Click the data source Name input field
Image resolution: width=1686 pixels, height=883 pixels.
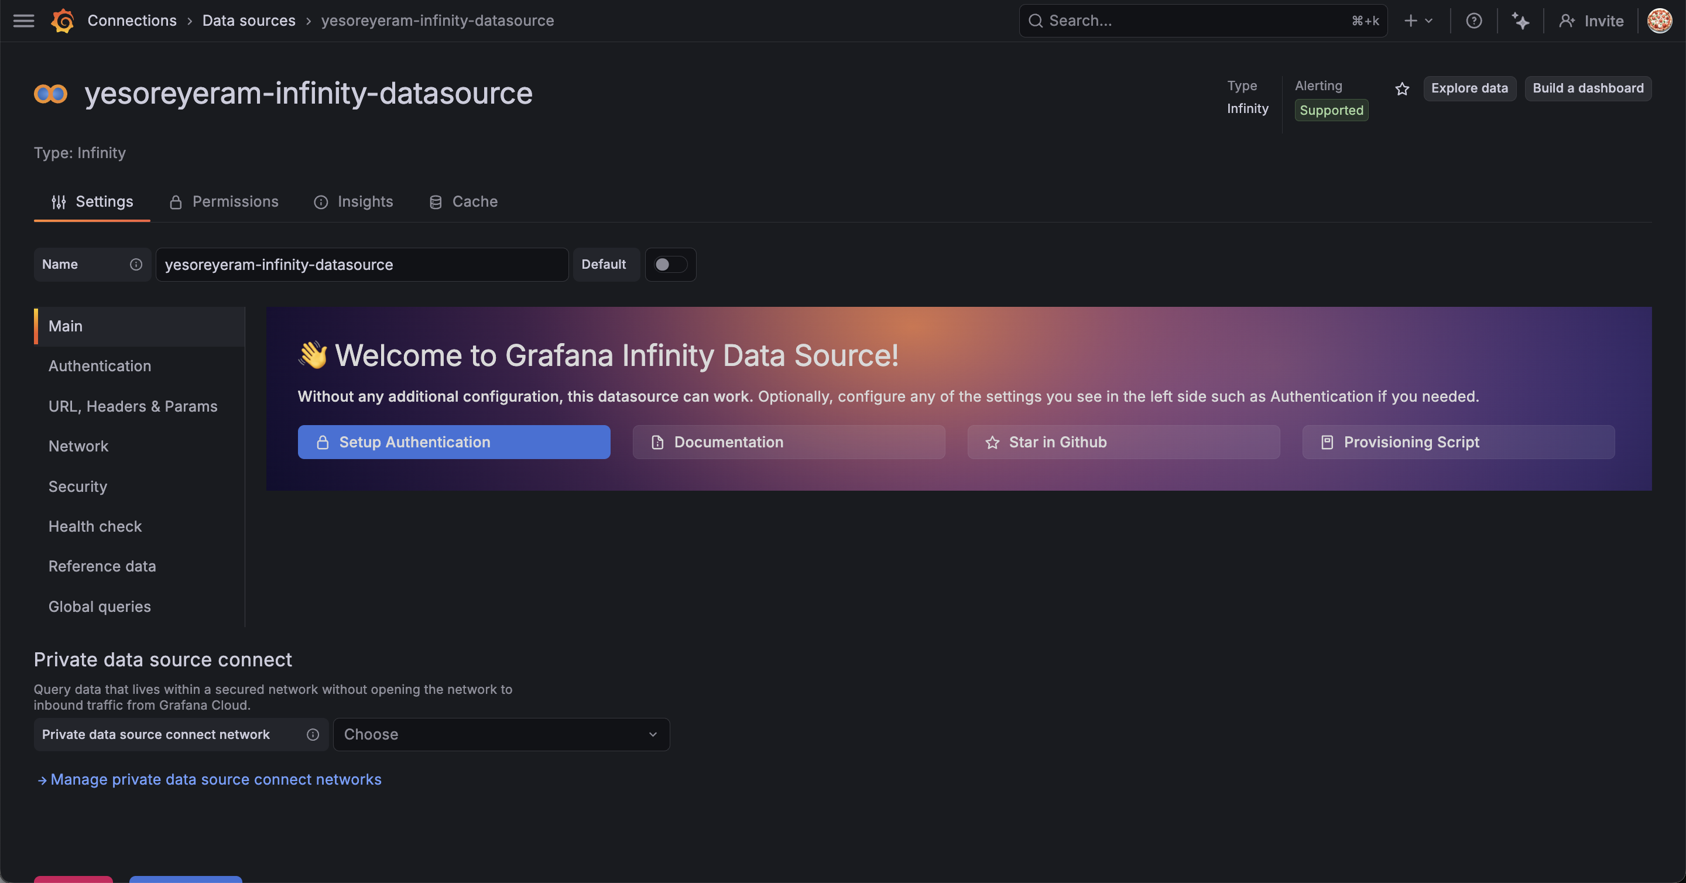(x=361, y=265)
